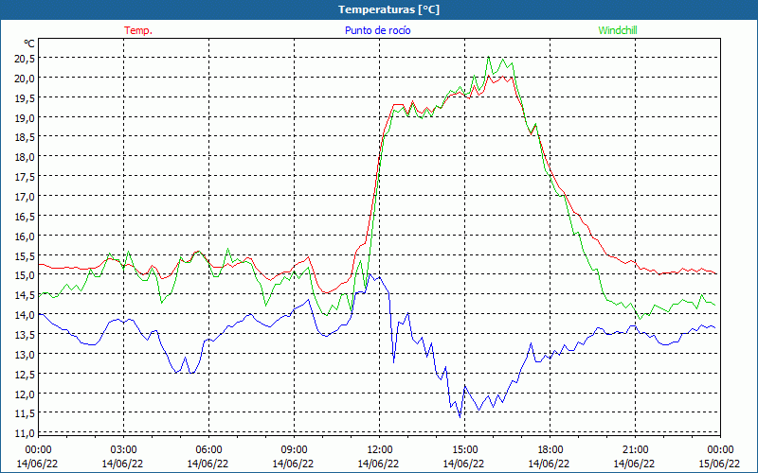Click the '15,5' y-axis value

click(x=26, y=255)
